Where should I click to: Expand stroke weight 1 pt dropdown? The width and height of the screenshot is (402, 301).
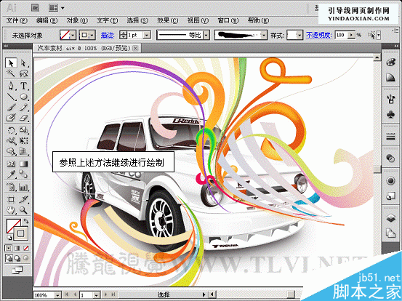[x=147, y=35]
